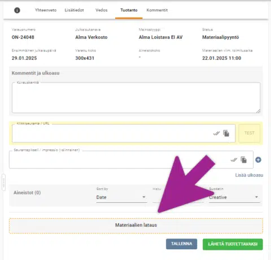The height and width of the screenshot is (260, 271).
Task: Click the Suodatin dropdown arrow
Action: click(256, 197)
